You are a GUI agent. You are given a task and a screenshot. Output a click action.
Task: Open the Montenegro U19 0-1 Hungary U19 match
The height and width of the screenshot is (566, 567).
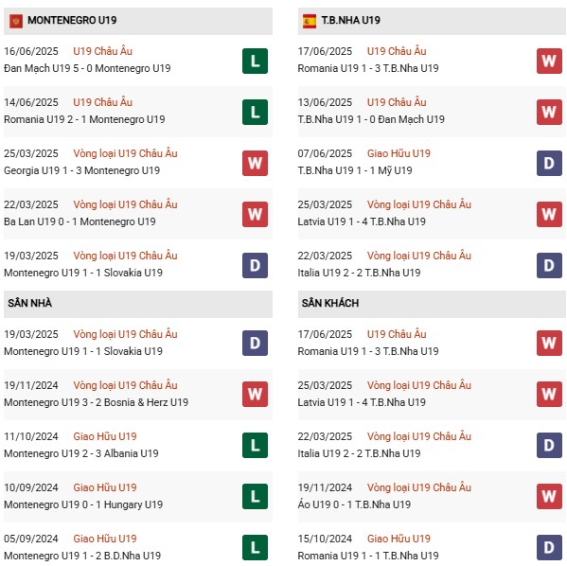(83, 504)
